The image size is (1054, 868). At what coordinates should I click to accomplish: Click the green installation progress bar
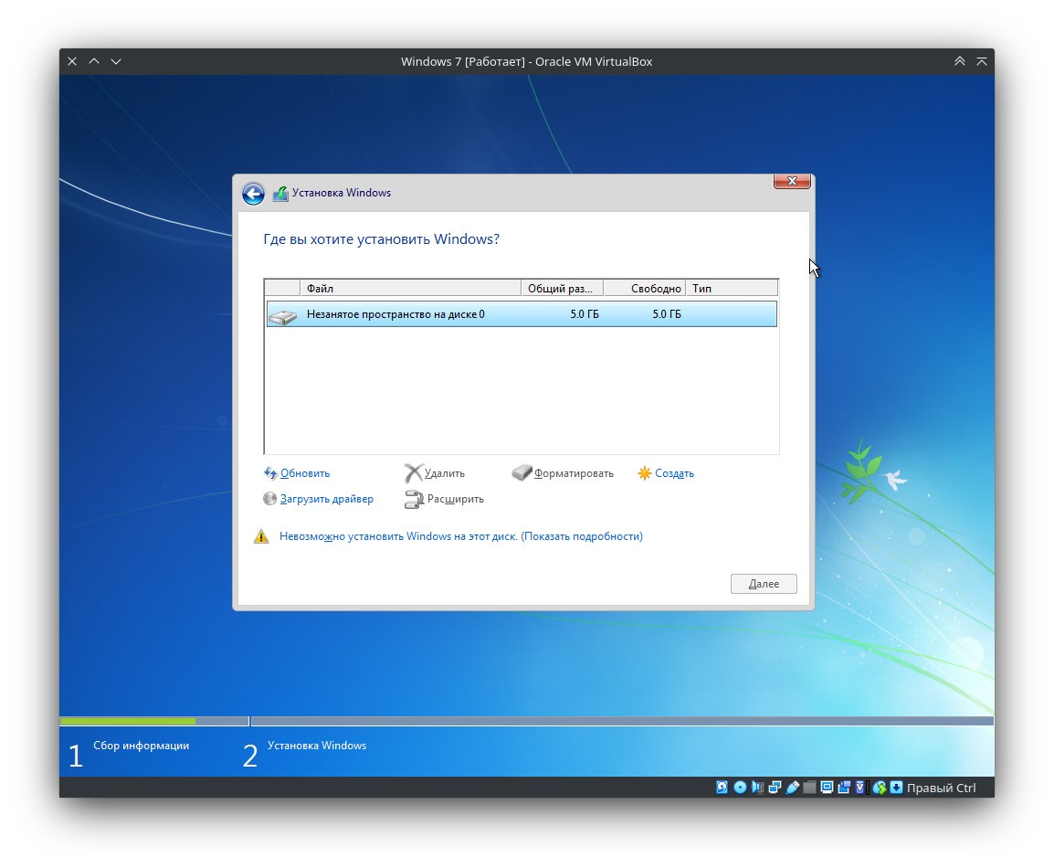click(128, 721)
